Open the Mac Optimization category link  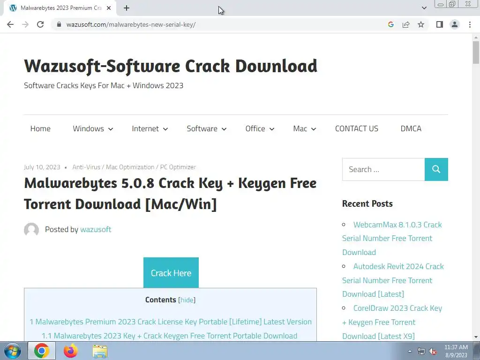pos(130,167)
